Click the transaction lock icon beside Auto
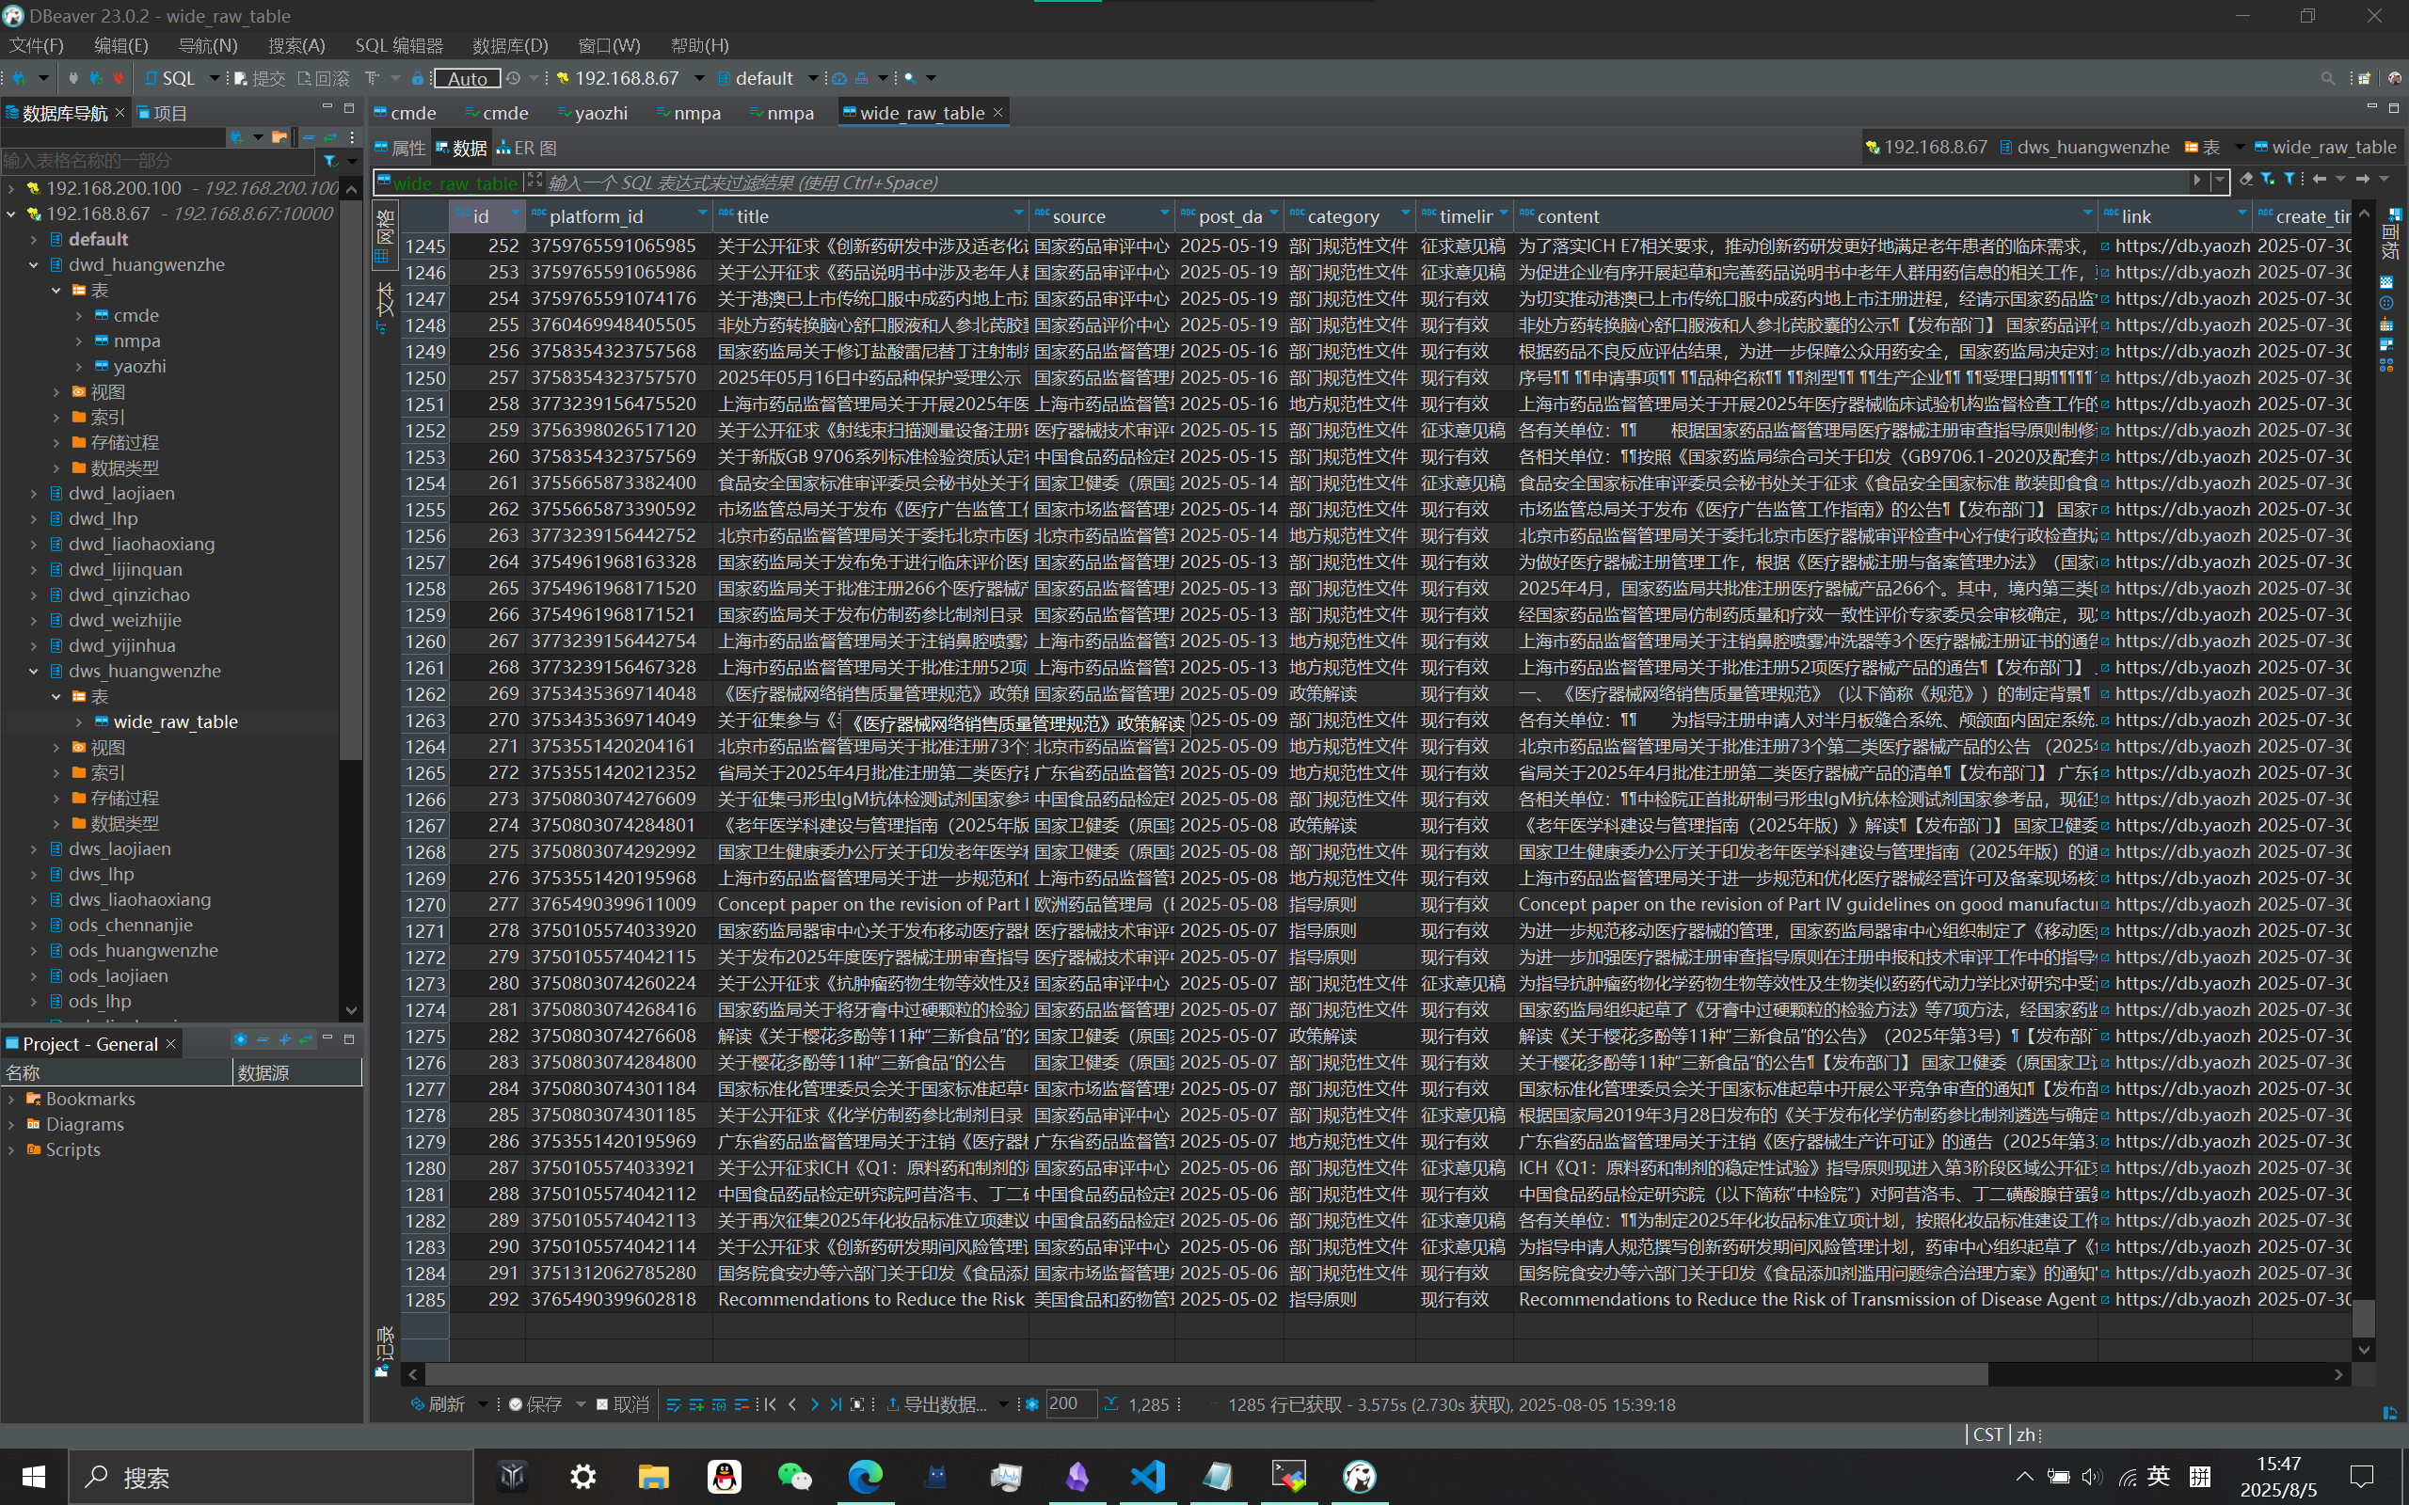 [418, 78]
